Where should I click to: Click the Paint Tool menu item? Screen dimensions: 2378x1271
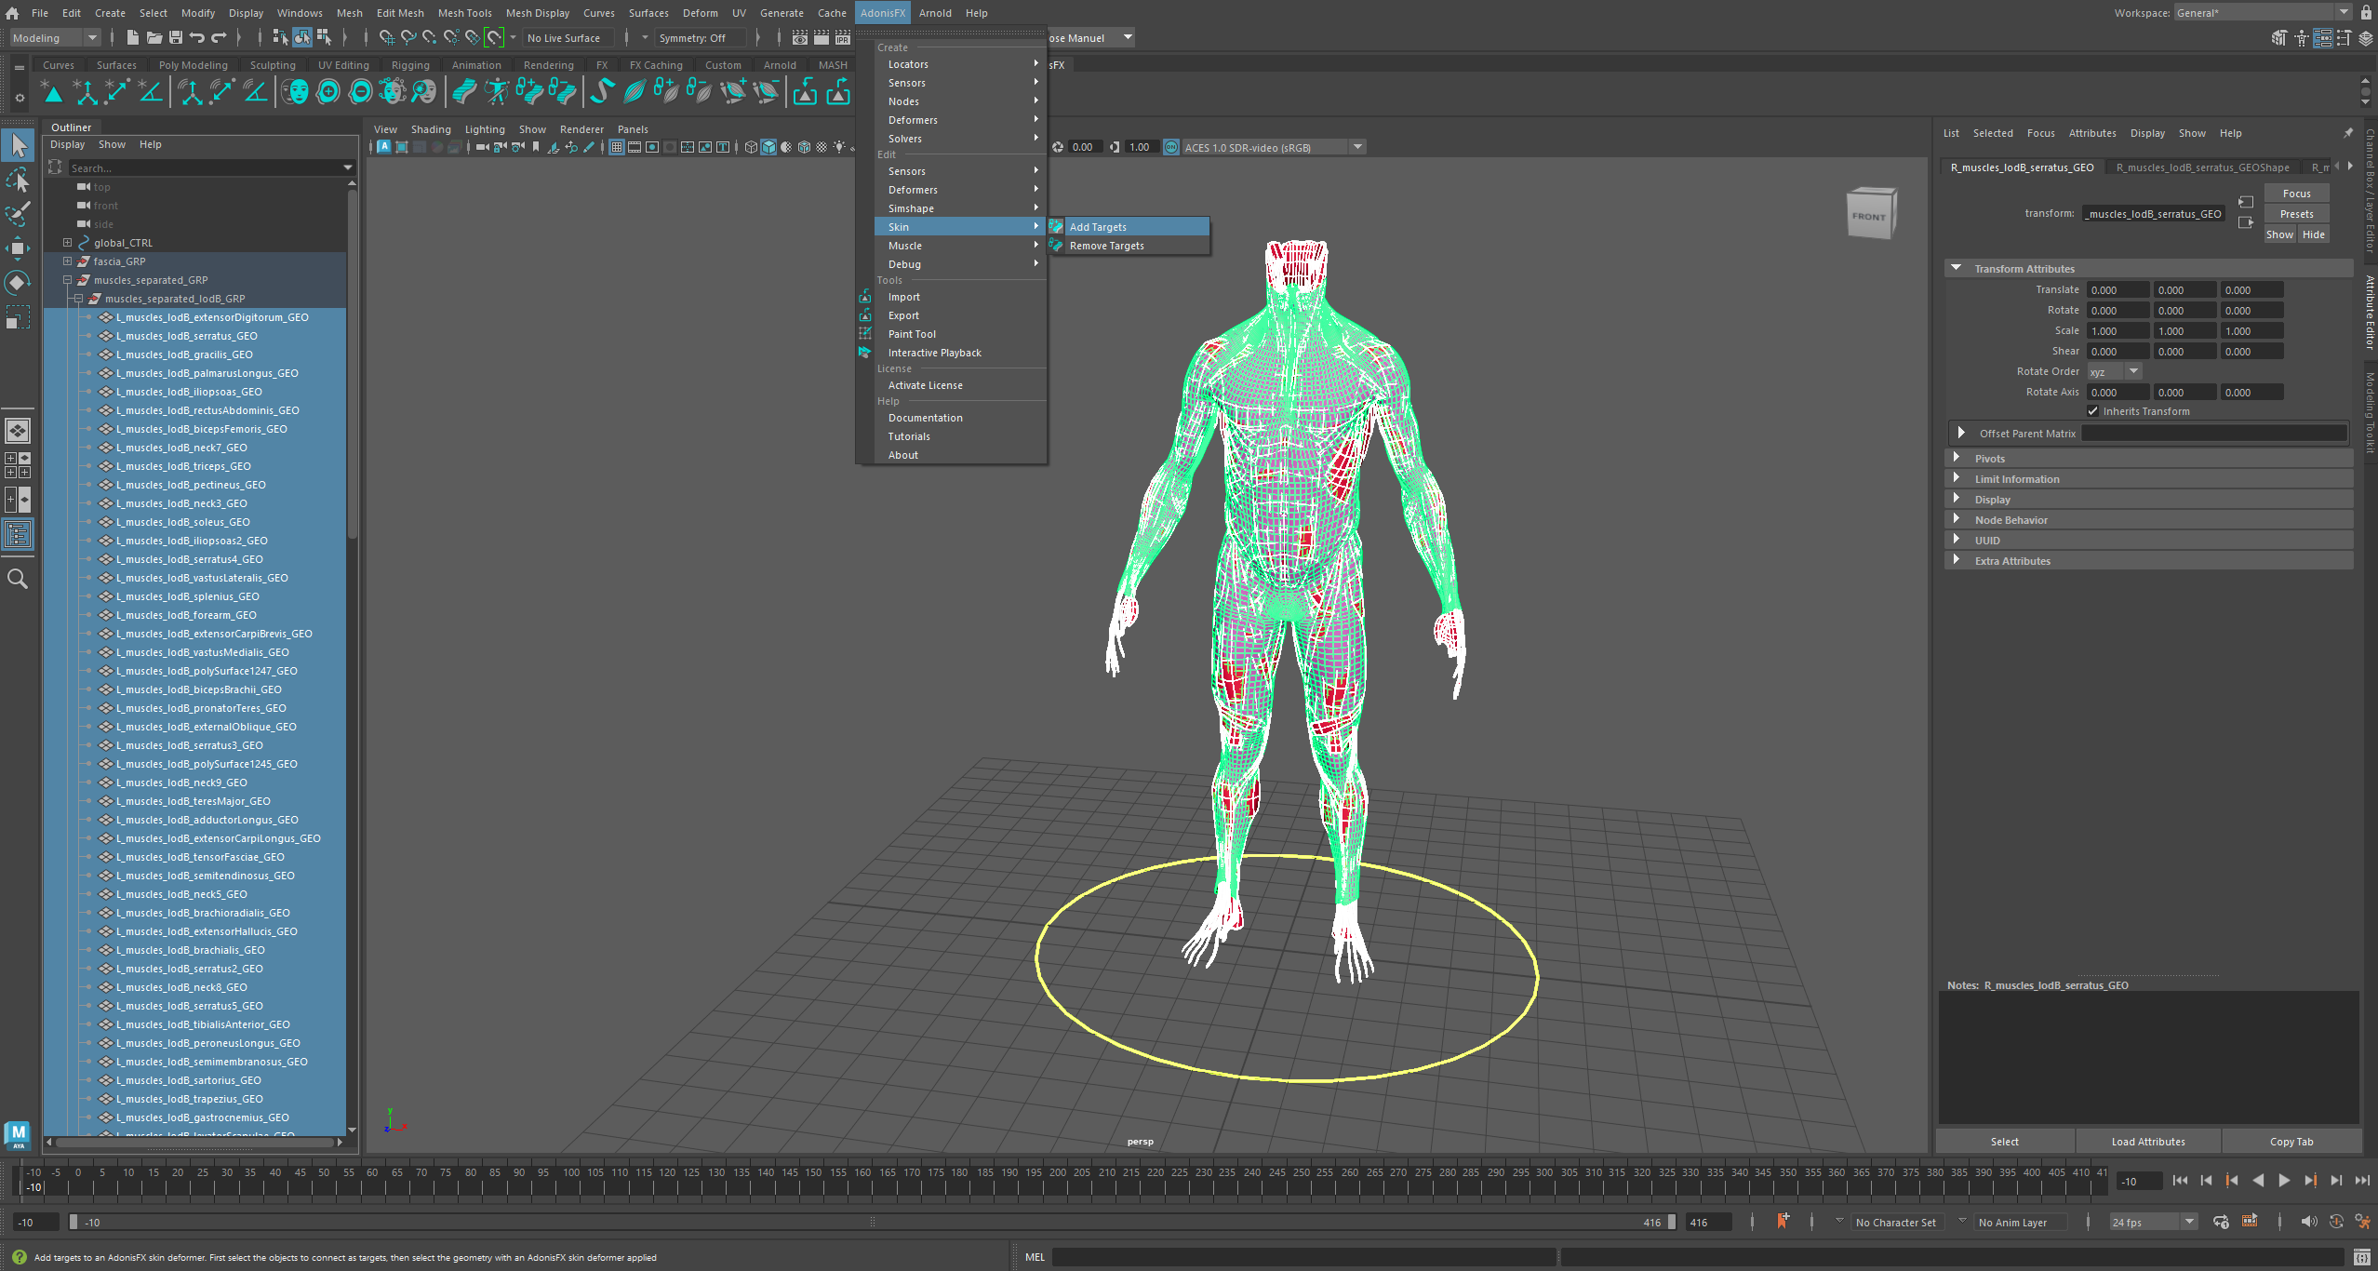tap(912, 333)
